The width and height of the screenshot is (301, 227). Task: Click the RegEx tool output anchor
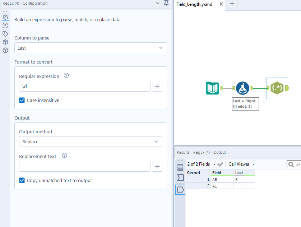click(x=287, y=88)
